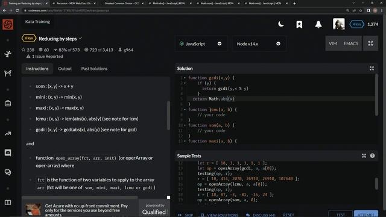Screen dimensions: 386x217
Task: Switch to the Output tab
Action: pos(65,69)
